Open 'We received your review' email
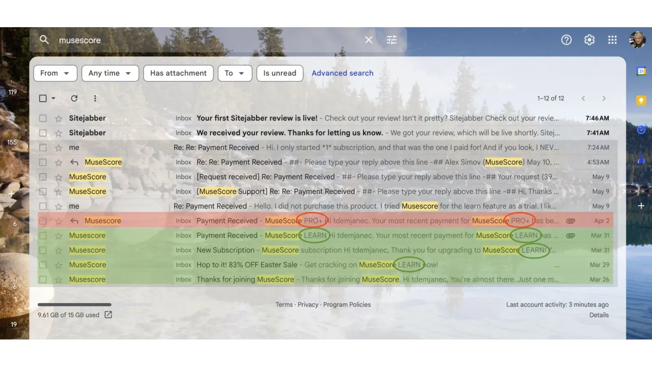This screenshot has width=652, height=367. coord(327,133)
